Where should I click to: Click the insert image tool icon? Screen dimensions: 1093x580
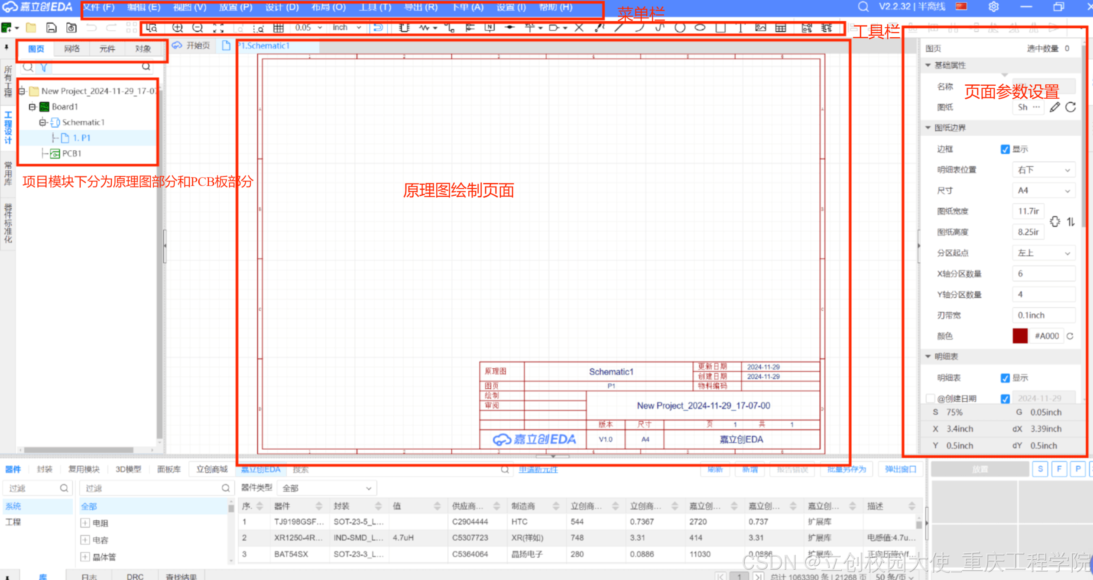coord(760,28)
